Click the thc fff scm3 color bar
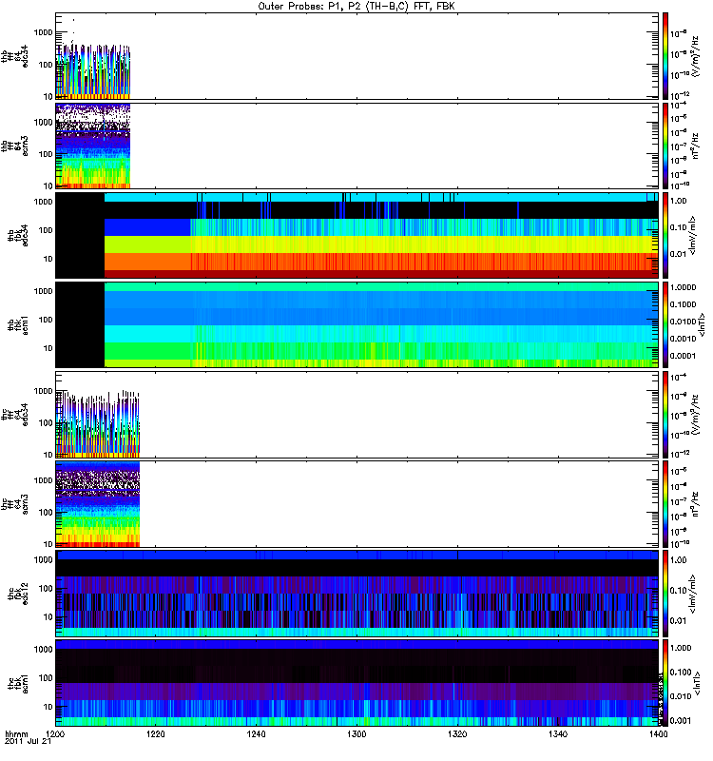 coord(666,504)
